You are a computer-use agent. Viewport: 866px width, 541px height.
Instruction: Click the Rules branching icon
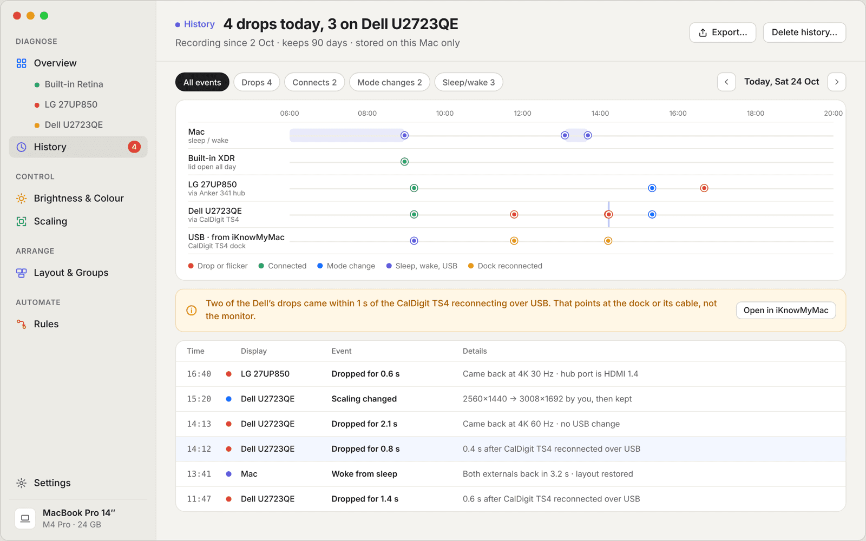[x=21, y=324]
